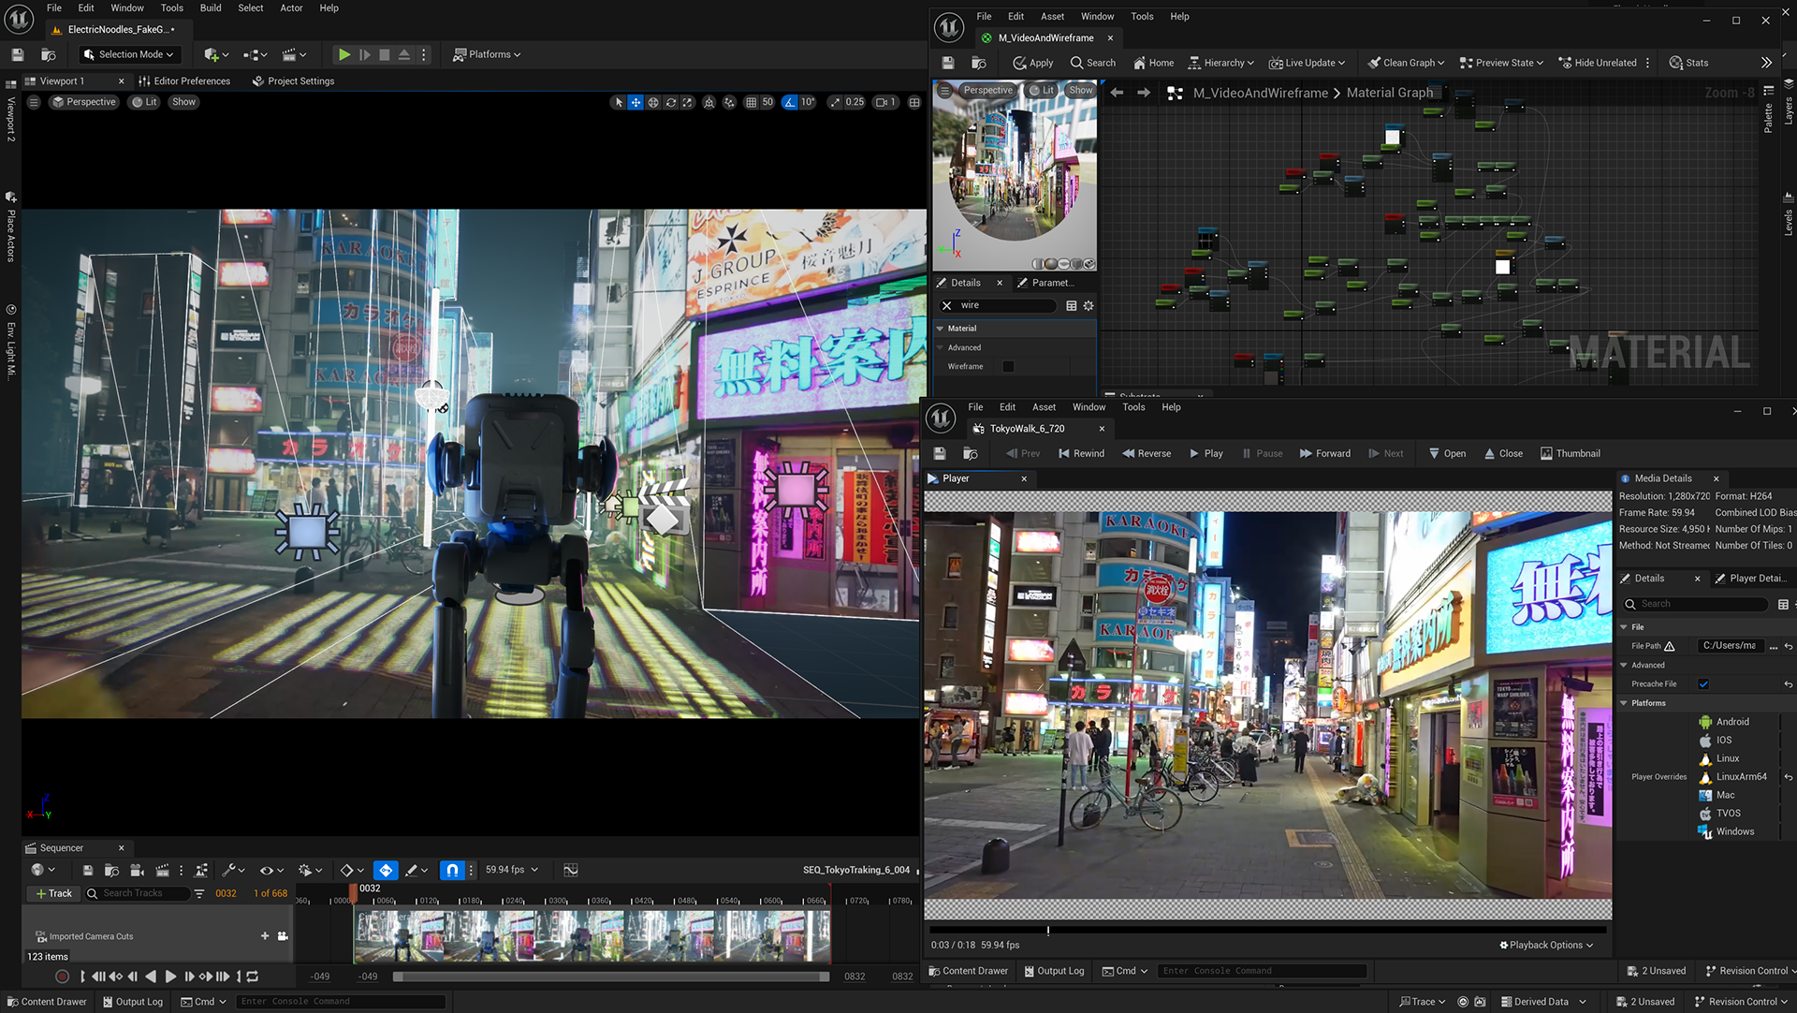The width and height of the screenshot is (1797, 1013).
Task: Click Forward in media player toolbar
Action: coord(1324,453)
